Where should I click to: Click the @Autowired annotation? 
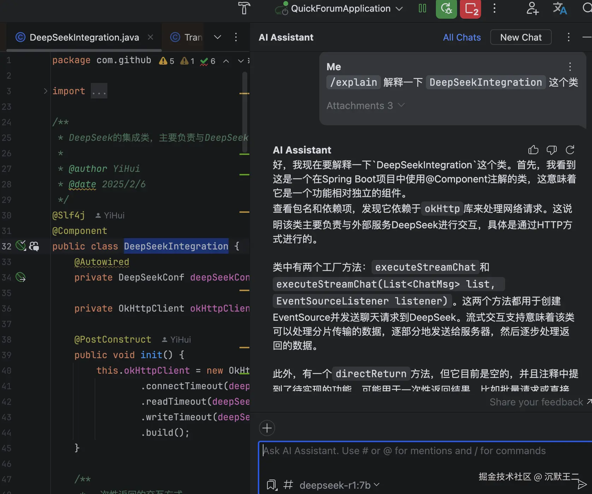(x=102, y=262)
